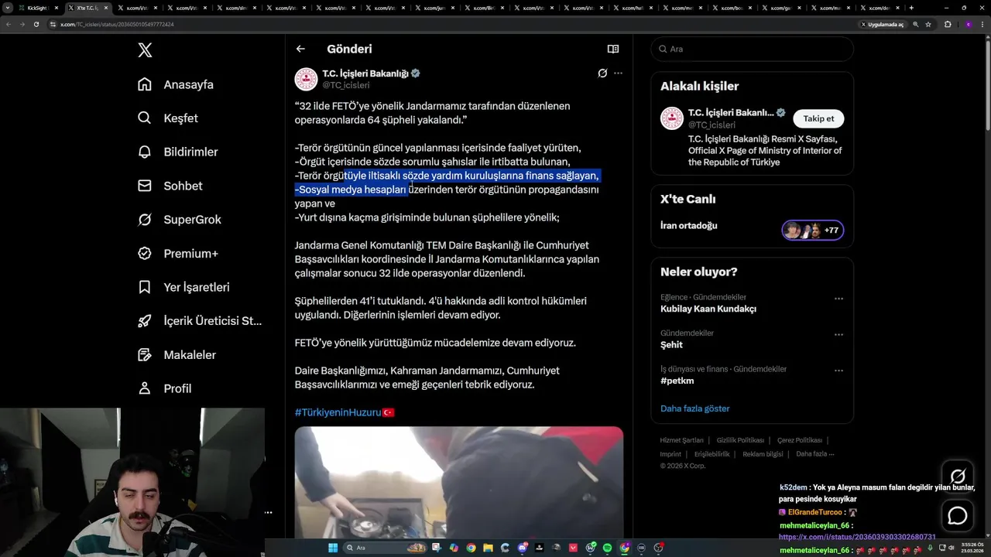
Task: Click Daha fazla göster link
Action: [695, 408]
